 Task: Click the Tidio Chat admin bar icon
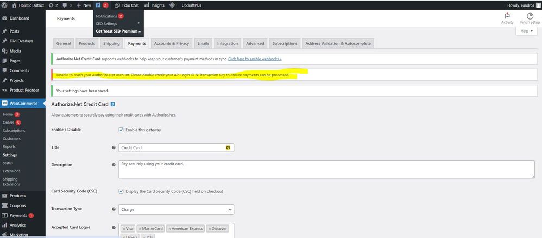[117, 5]
